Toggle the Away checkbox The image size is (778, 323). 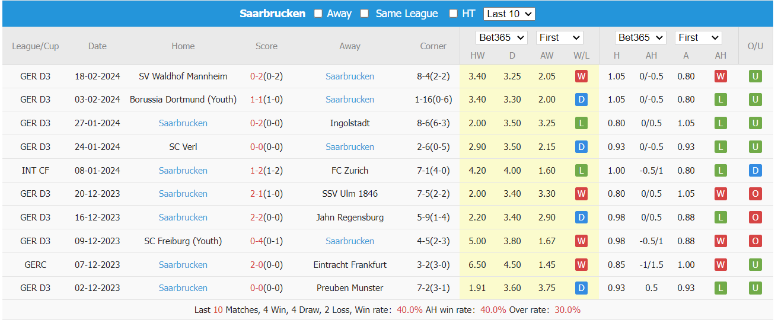pos(318,14)
